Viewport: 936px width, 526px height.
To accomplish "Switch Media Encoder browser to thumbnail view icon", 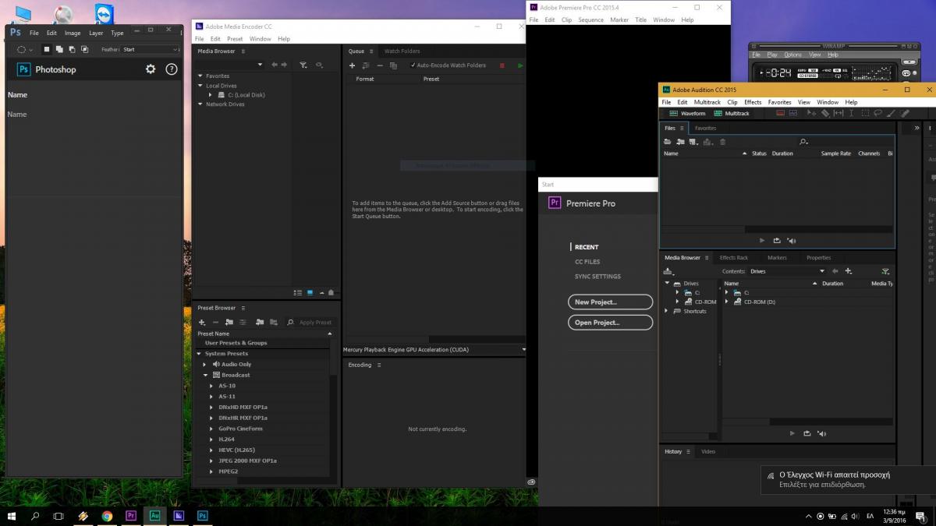I will point(310,292).
